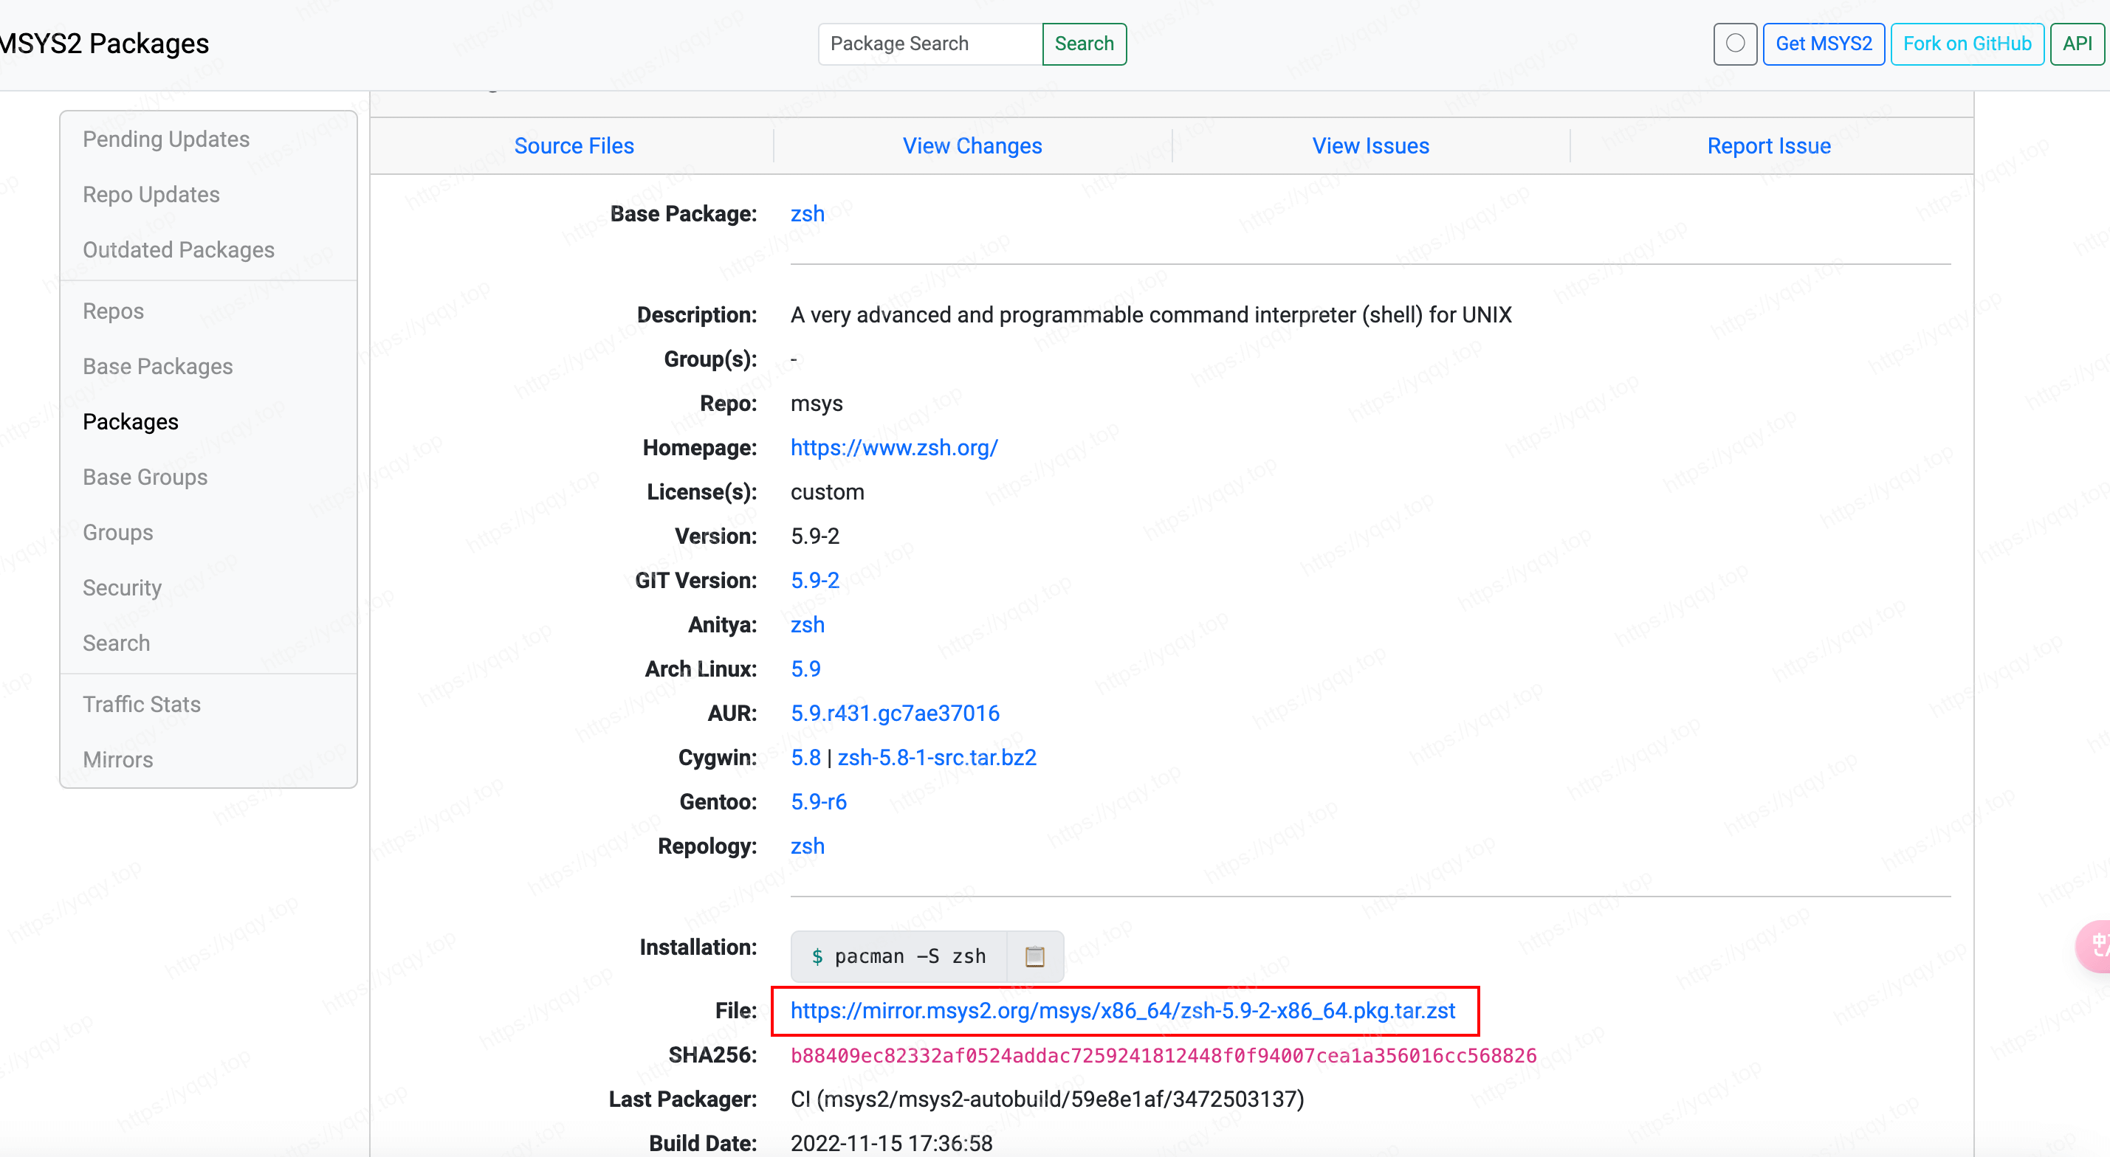Go to MSYS2 Packages home title
The image size is (2110, 1157).
coord(104,44)
